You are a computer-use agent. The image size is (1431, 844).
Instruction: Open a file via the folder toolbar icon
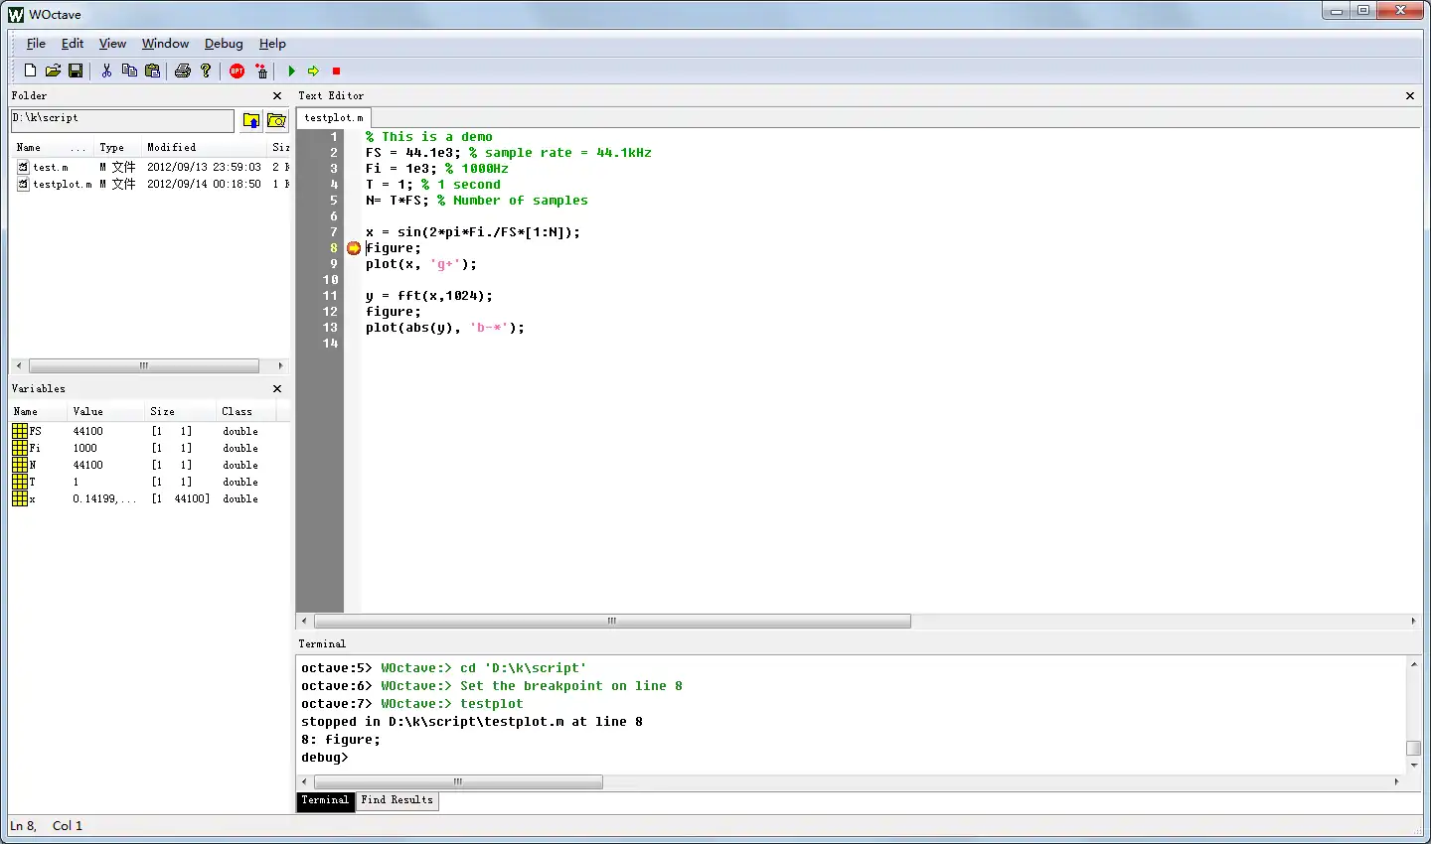pos(53,70)
